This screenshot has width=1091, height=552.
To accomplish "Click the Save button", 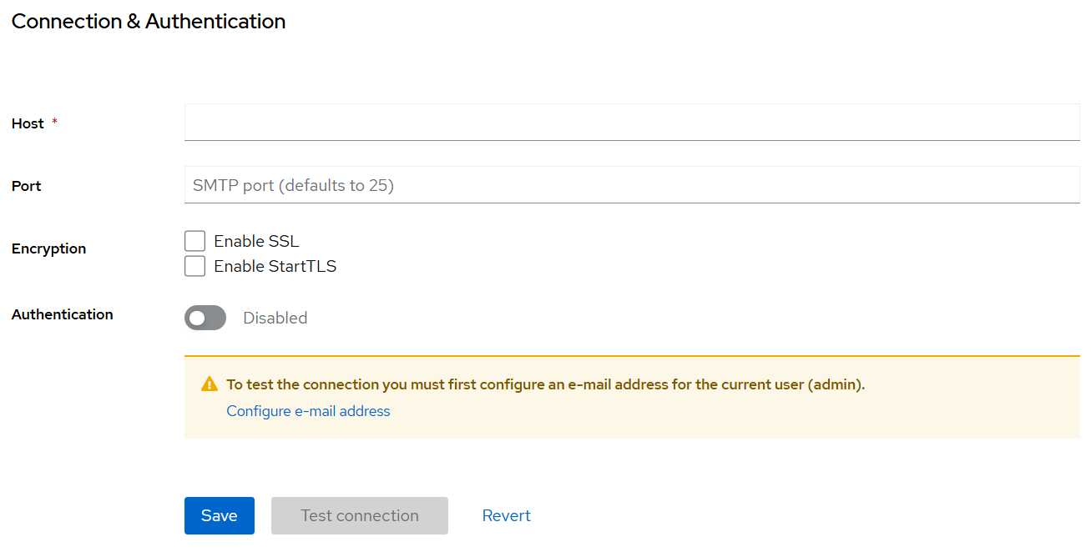I will pyautogui.click(x=220, y=515).
